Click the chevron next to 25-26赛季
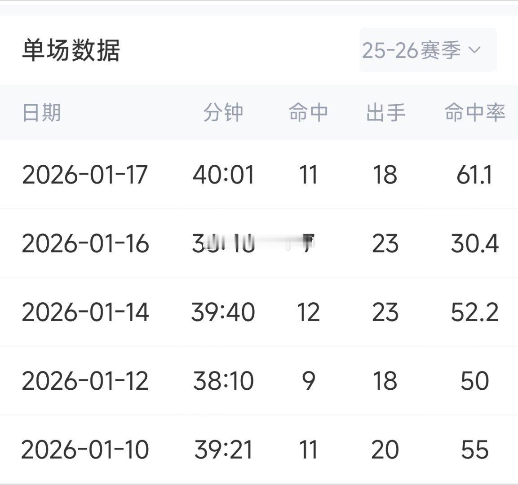Image resolution: width=518 pixels, height=485 pixels. [x=475, y=51]
